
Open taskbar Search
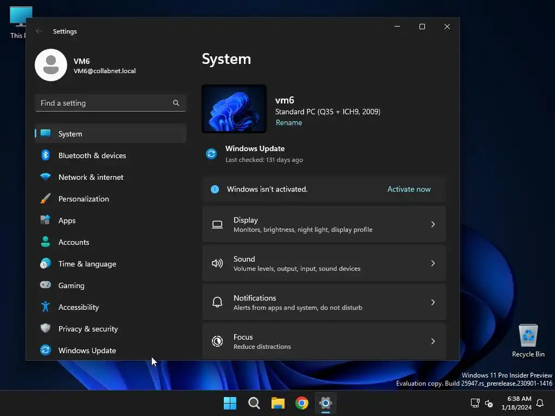pyautogui.click(x=254, y=403)
